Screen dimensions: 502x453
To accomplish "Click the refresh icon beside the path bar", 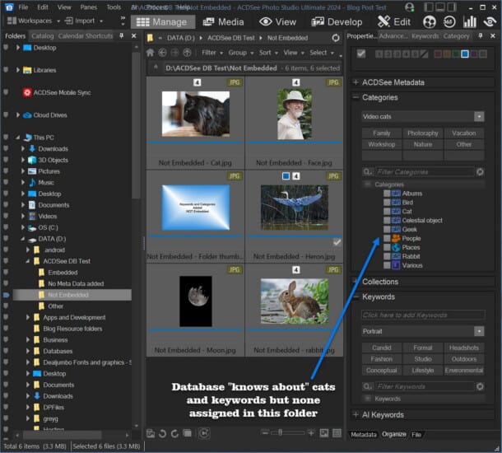I will [x=335, y=38].
